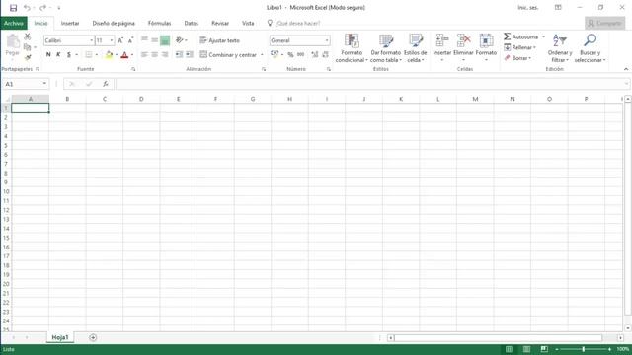Switch to the Revisar tab

point(220,24)
